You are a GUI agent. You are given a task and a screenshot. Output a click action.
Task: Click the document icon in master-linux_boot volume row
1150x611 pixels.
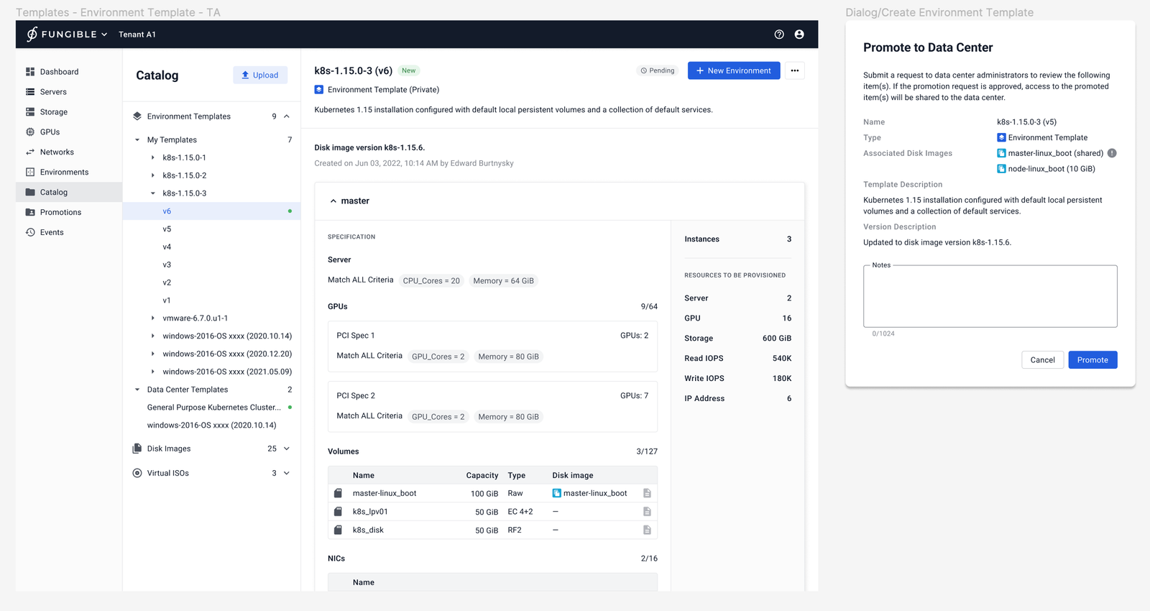(x=647, y=493)
